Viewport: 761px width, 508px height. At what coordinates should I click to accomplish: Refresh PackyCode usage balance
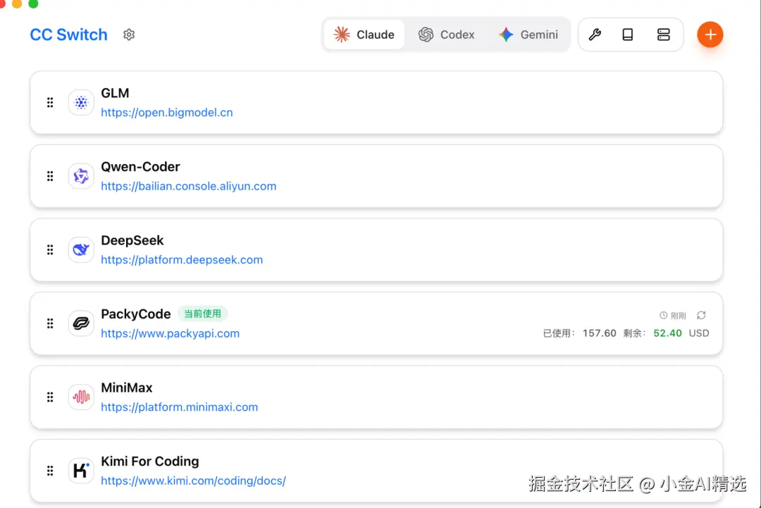[701, 316]
